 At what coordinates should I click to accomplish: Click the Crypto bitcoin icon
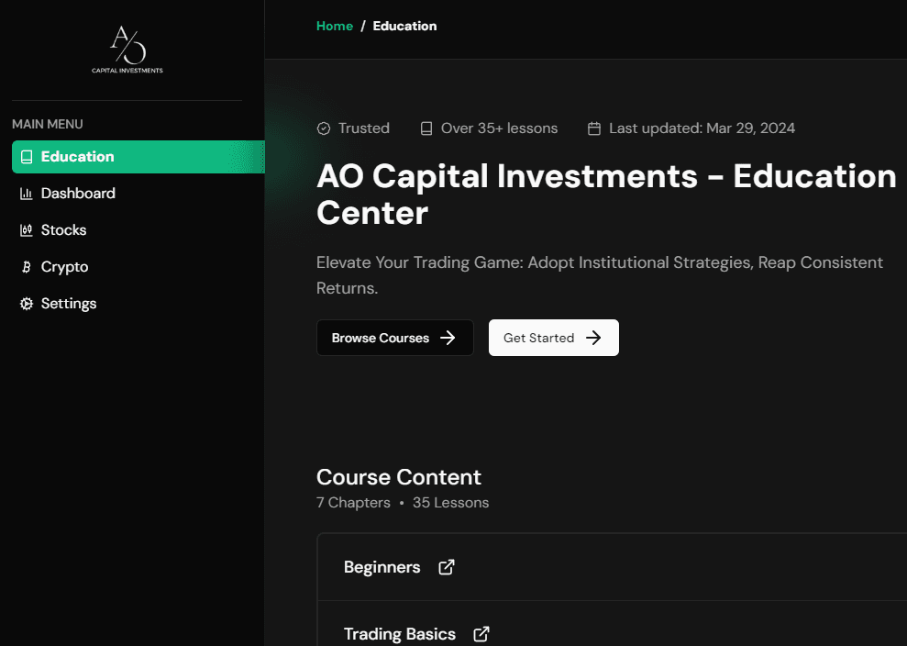pos(27,267)
